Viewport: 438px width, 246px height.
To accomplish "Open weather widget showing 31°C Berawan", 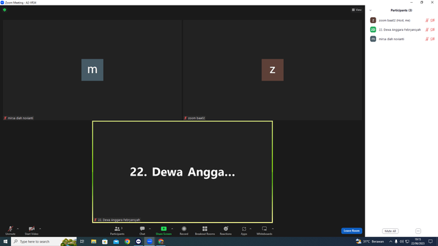I will tap(370, 241).
